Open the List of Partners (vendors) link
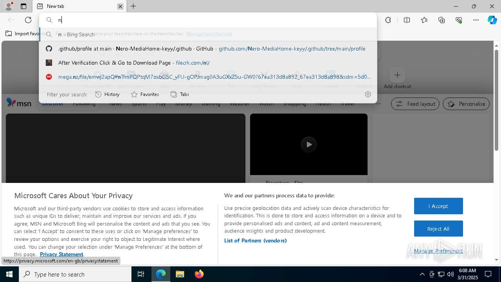Viewport: 501px width, 282px height. (256, 240)
